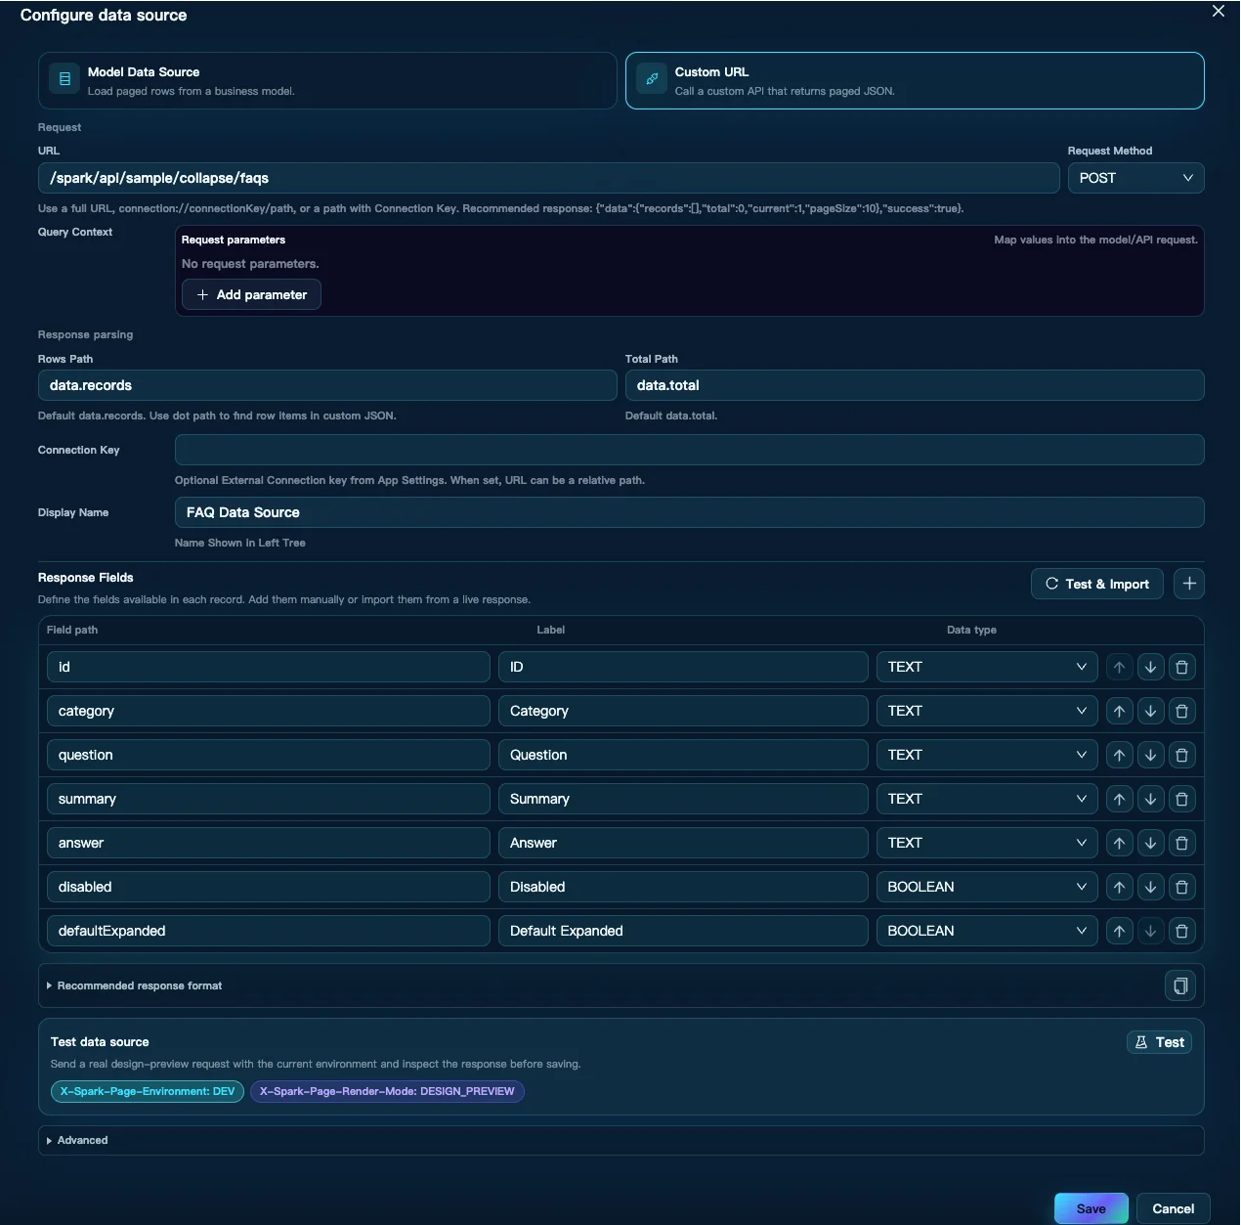Open data type dropdown for answer field
The image size is (1241, 1225).
[987, 843]
